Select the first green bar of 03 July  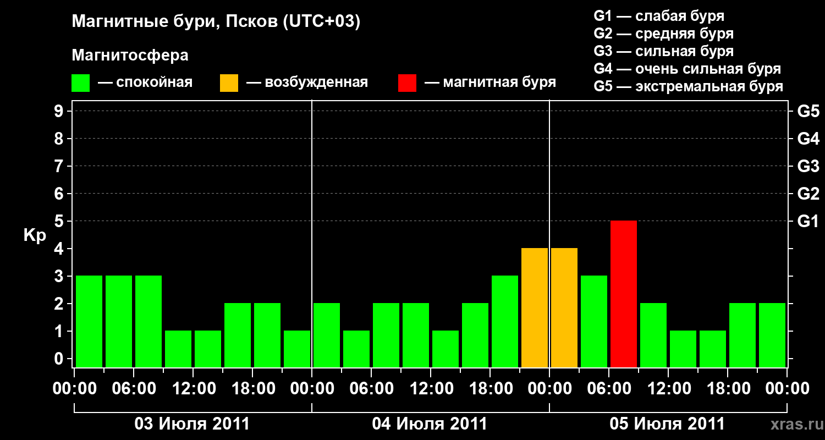click(x=89, y=321)
